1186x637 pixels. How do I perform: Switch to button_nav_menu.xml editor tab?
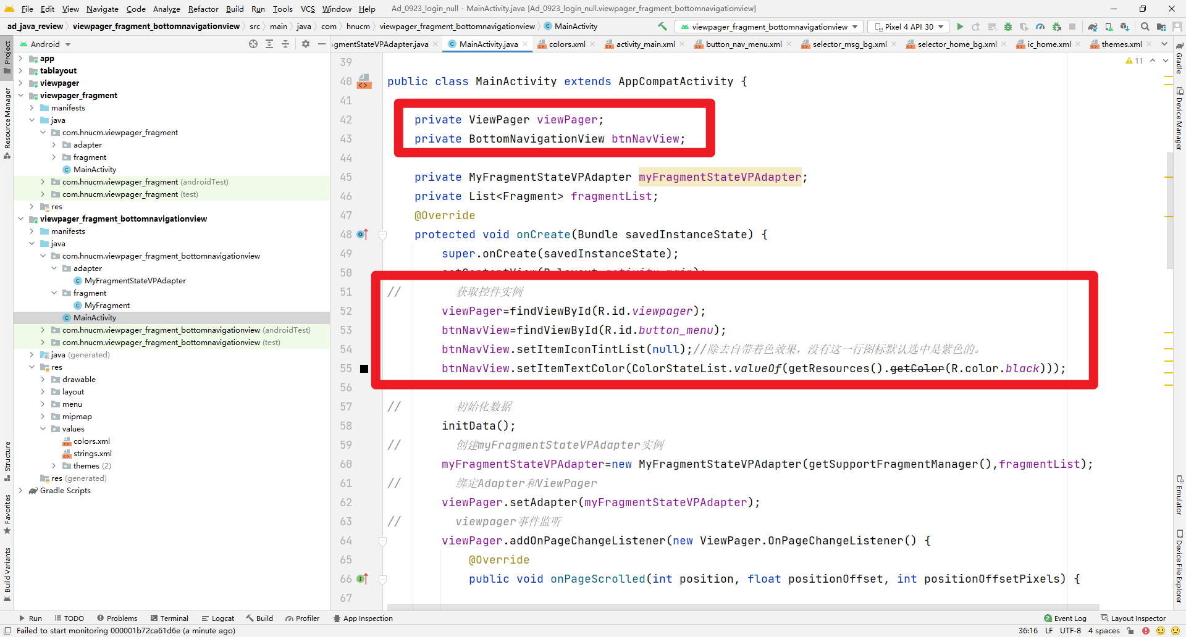(x=743, y=44)
